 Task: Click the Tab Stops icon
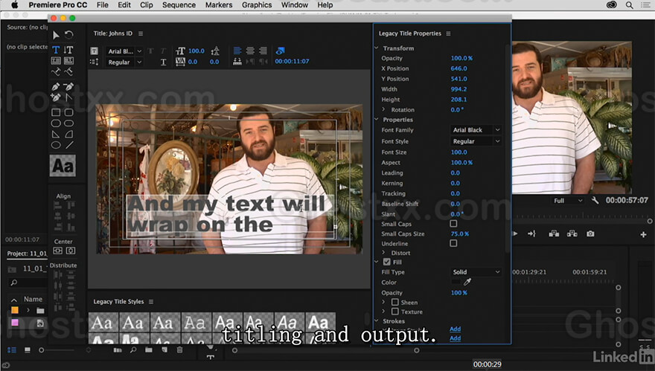point(237,62)
